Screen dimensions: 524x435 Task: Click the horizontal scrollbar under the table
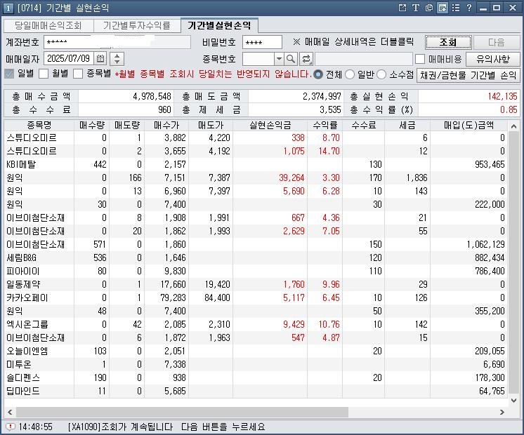coord(176,412)
